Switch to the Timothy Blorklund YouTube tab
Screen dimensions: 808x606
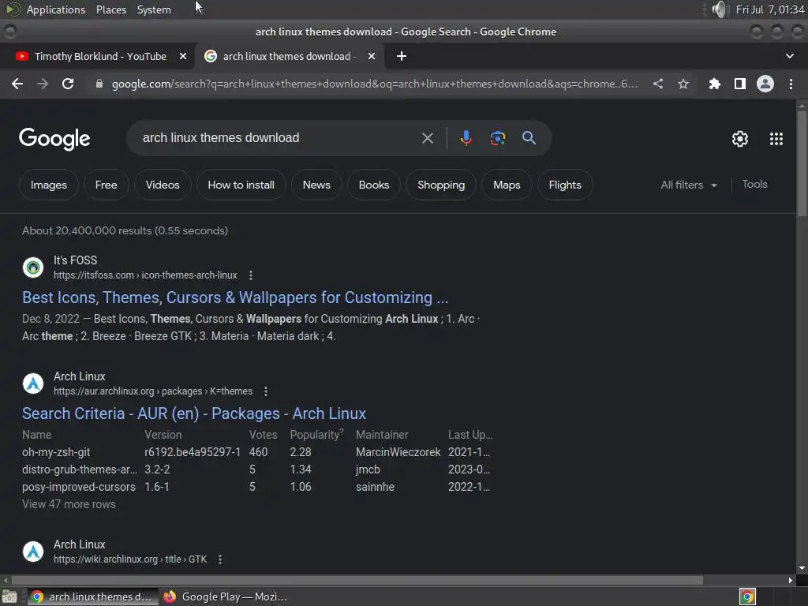click(x=97, y=56)
